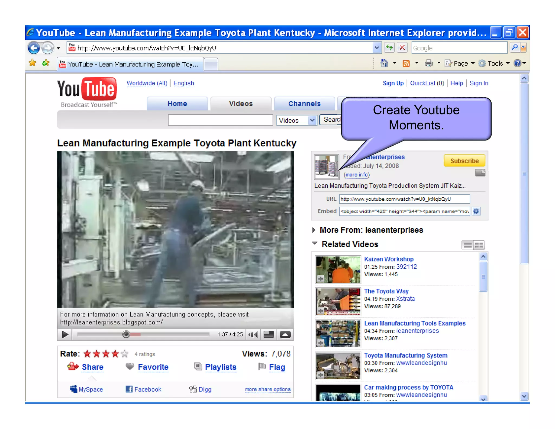Click the Subscribe button

(x=464, y=161)
